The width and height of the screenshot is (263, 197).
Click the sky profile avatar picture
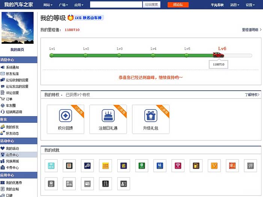17,28
